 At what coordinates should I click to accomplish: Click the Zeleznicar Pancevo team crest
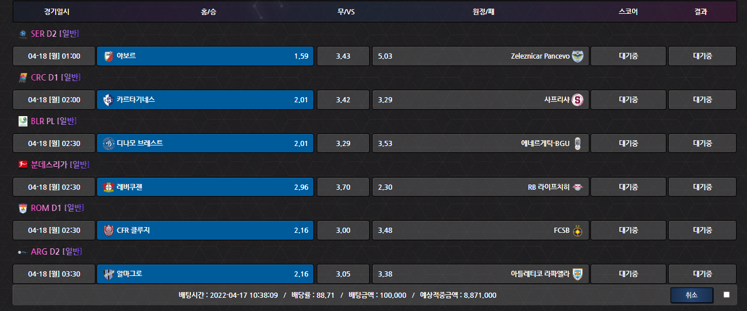[x=577, y=56]
